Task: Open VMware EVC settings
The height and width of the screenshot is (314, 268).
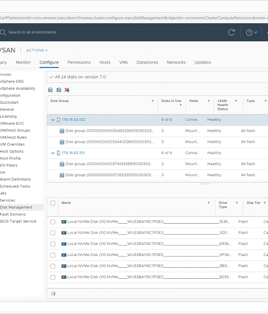Action: pos(12,124)
